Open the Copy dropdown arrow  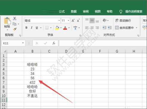tap(18, 24)
